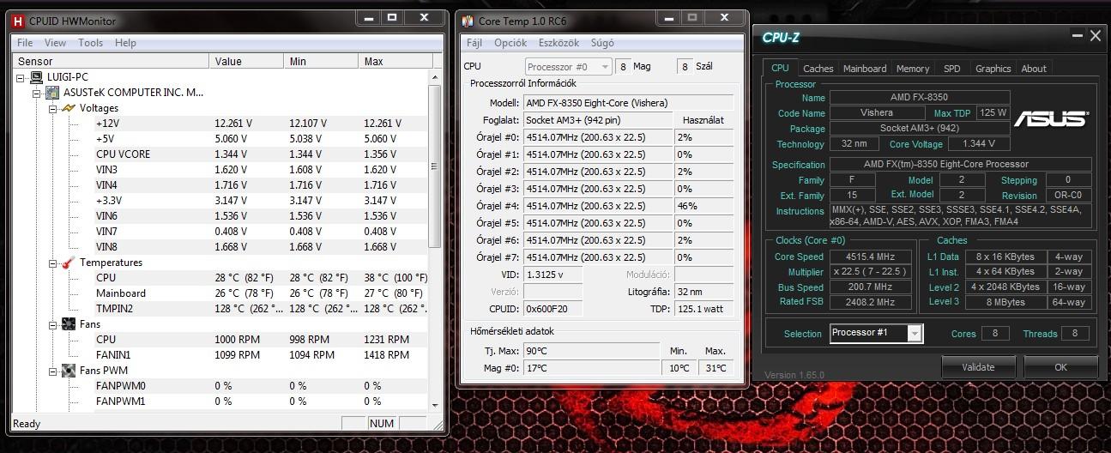The image size is (1111, 453).
Task: Switch to the Caches tab in CPU-Z
Action: tap(818, 69)
